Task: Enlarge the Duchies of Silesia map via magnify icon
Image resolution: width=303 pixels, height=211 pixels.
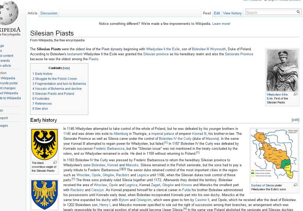Action: coord(295,185)
